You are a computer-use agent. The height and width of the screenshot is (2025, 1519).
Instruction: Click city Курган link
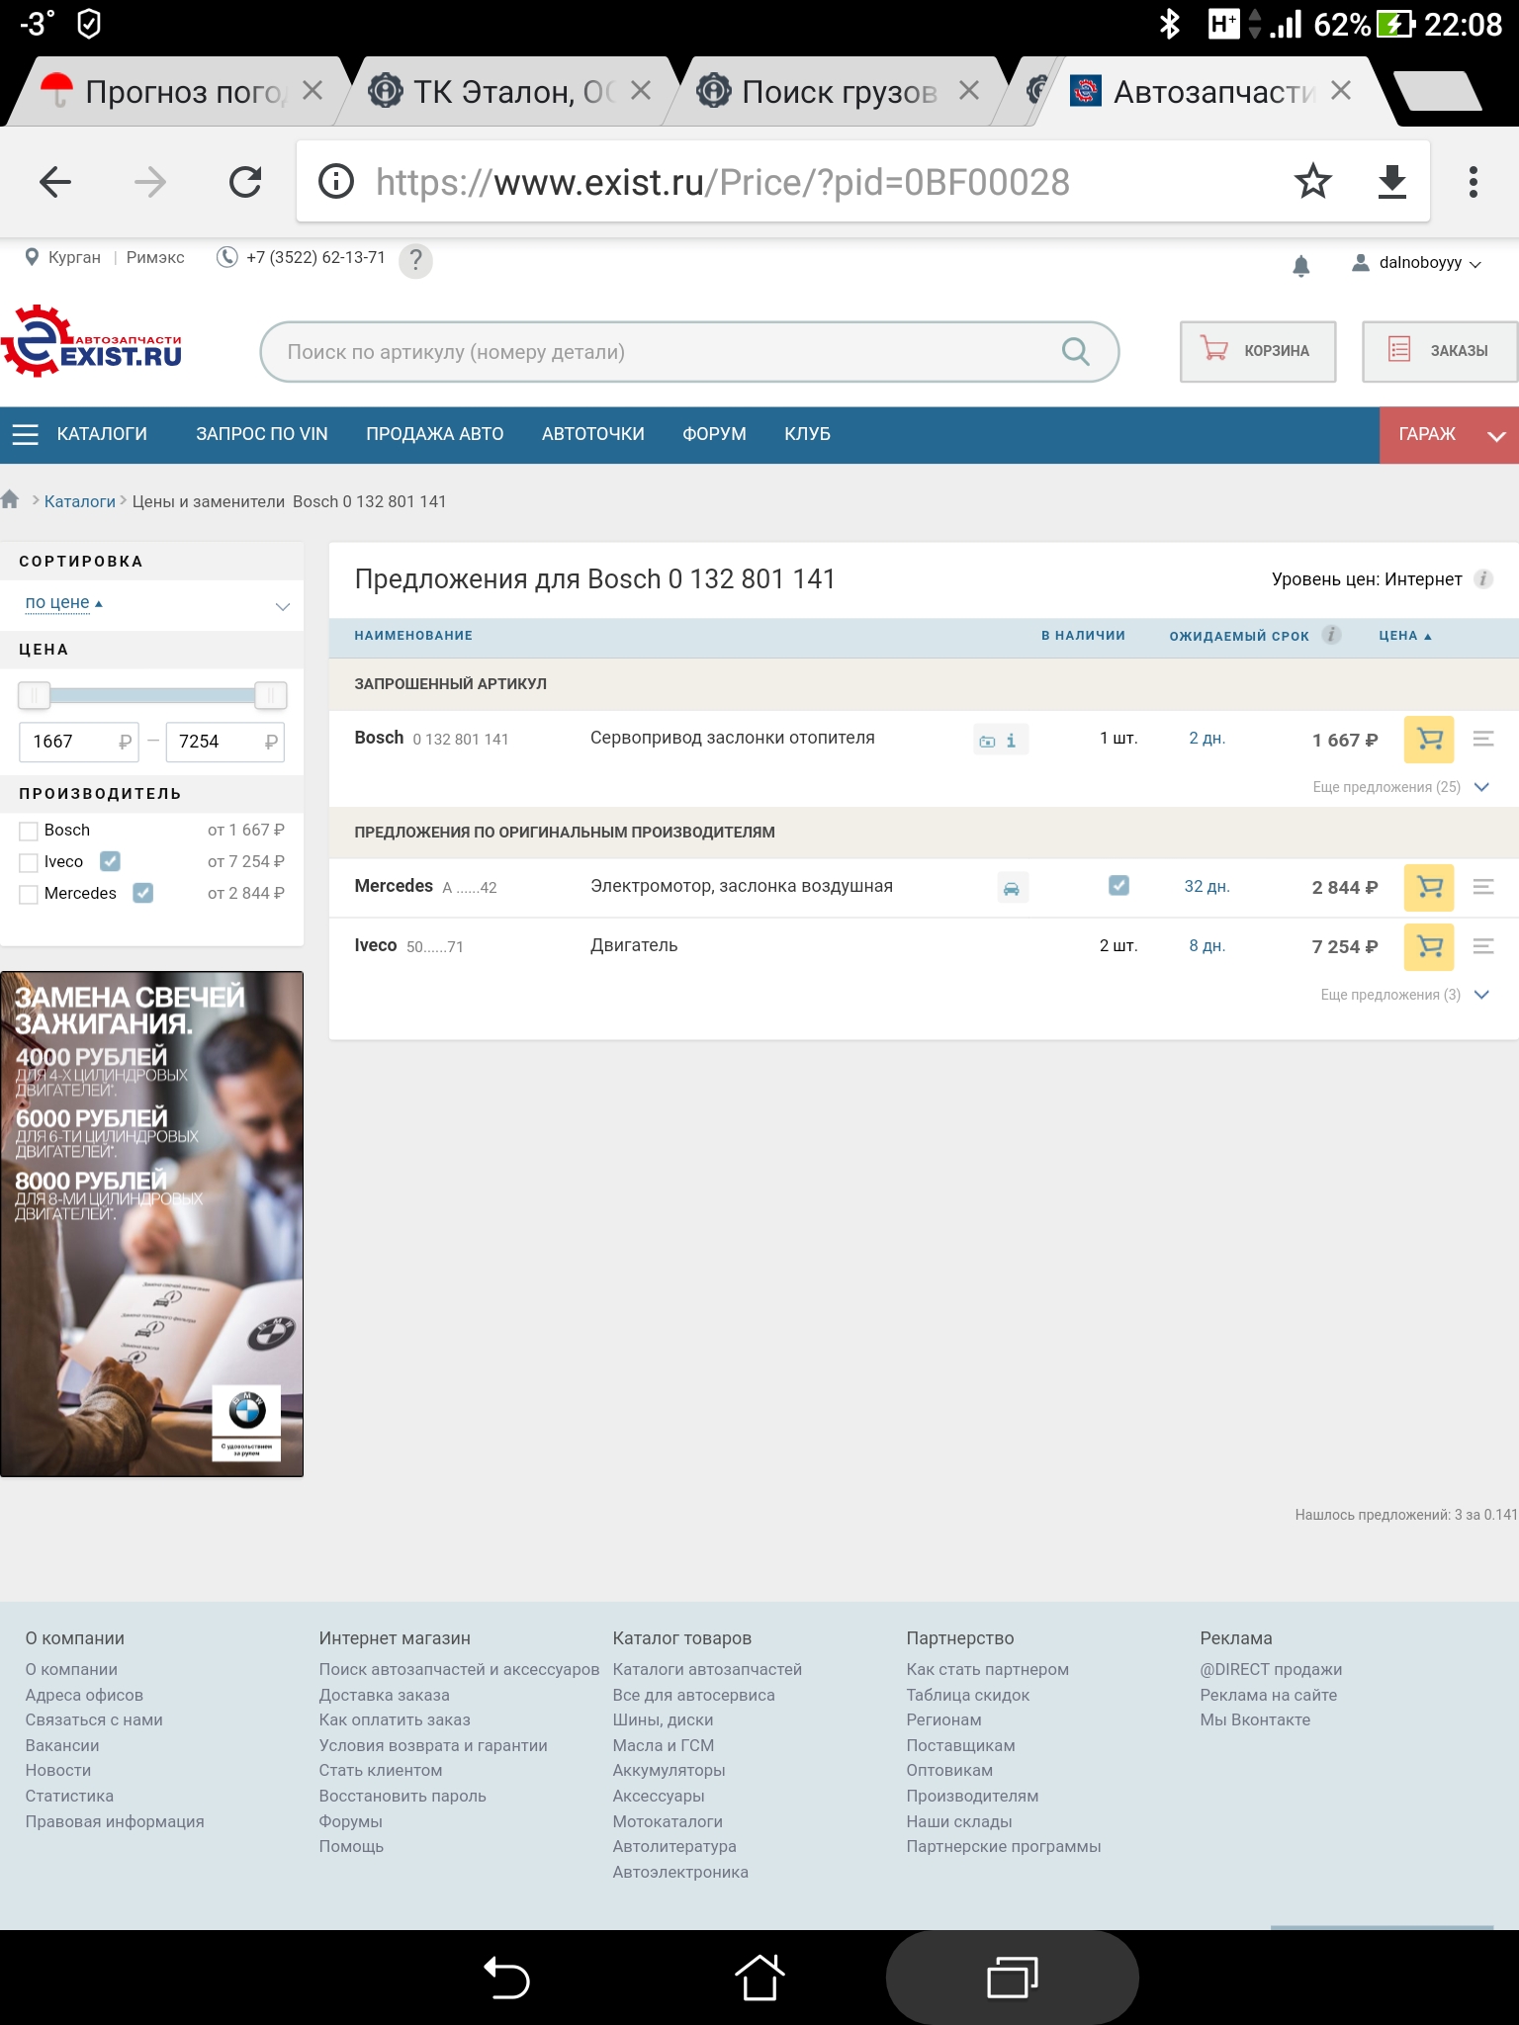coord(74,257)
